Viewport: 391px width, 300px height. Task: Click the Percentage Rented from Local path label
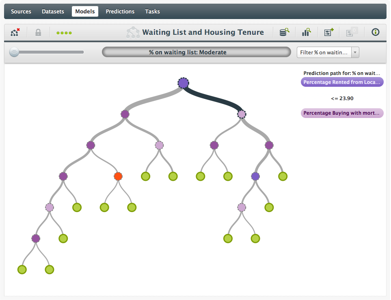click(x=342, y=82)
